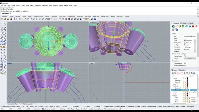This screenshot has height=112, width=199.
Task: Click Grid Snap in the status bar
Action: click(x=62, y=109)
